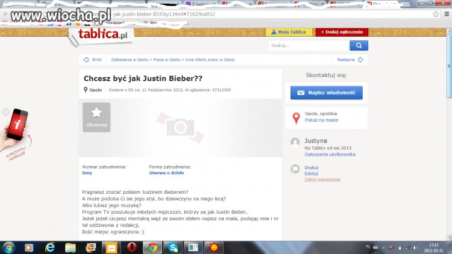Click the heading Chcesz być jak Justin Bieber??
Image resolution: width=452 pixels, height=254 pixels.
point(143,78)
